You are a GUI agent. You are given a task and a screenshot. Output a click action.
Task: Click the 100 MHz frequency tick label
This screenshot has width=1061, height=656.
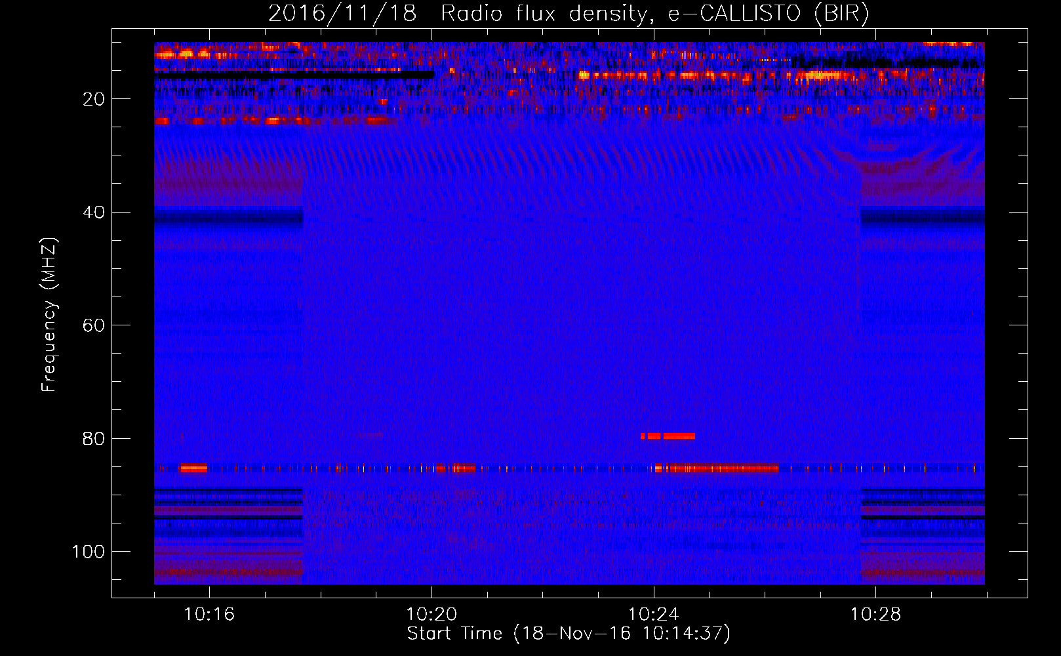89,552
